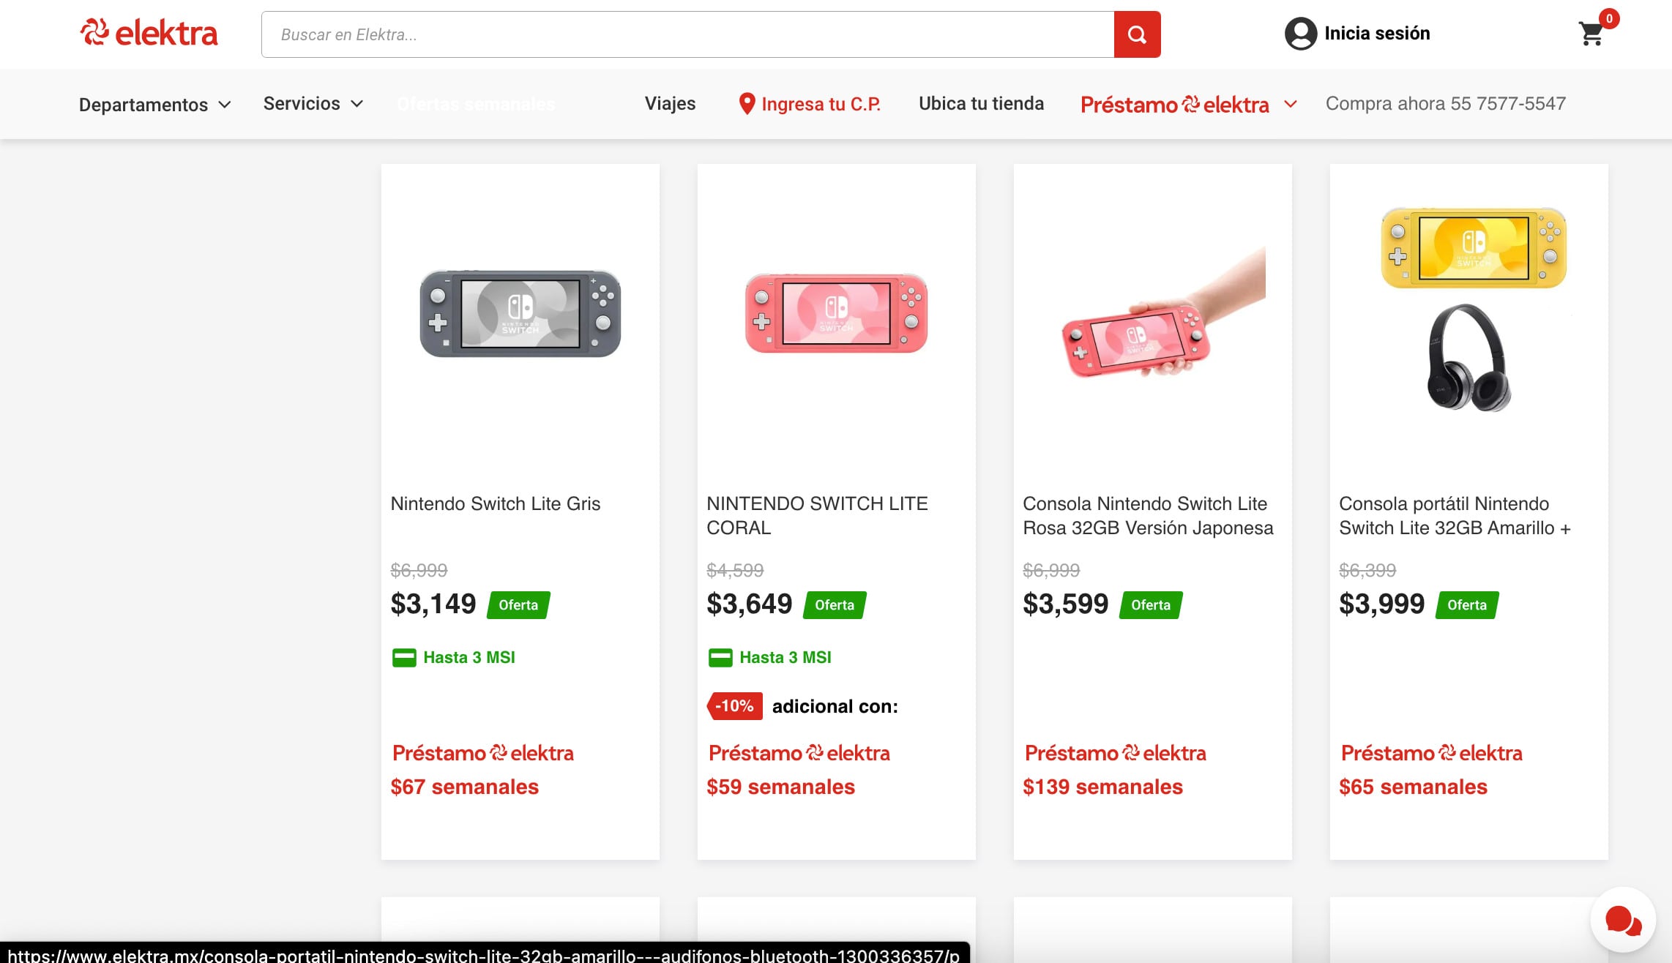The height and width of the screenshot is (963, 1672).
Task: Click the coral Nintendo Switch Lite image
Action: 836,313
